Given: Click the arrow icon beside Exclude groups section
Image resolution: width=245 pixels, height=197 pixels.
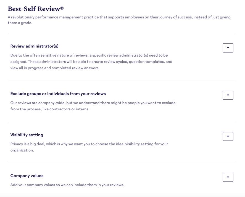Looking at the screenshot, I should 228,95.
